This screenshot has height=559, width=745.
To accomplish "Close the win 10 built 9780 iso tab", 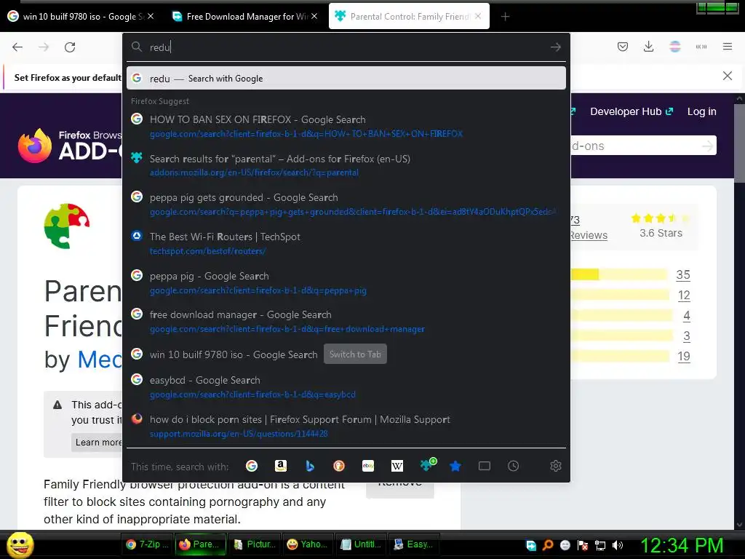I will click(x=151, y=16).
